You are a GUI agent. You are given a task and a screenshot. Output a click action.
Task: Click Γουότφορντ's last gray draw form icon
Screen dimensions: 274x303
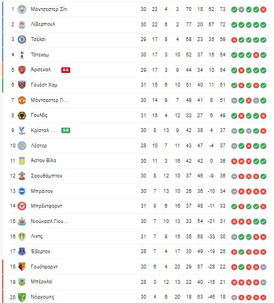pos(263,267)
